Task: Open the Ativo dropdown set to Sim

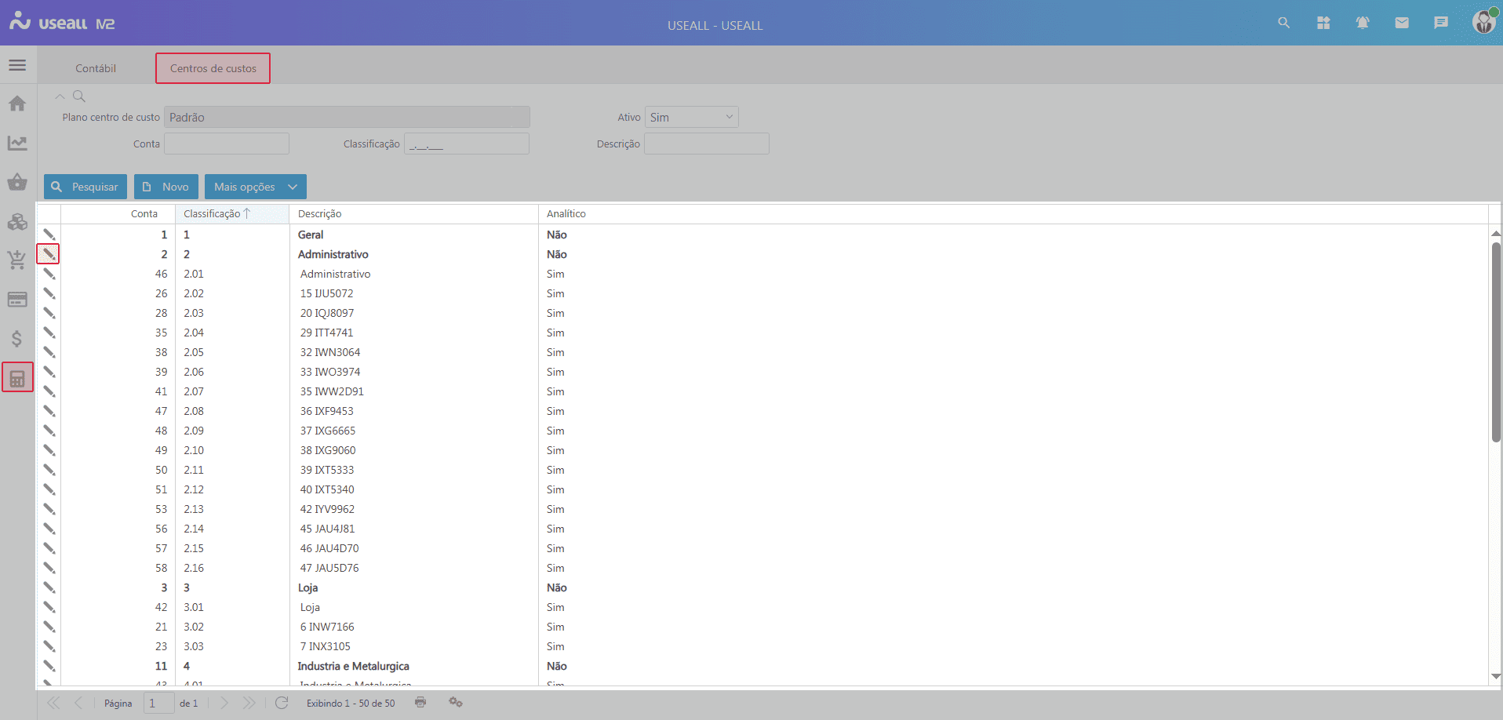Action: coord(691,117)
